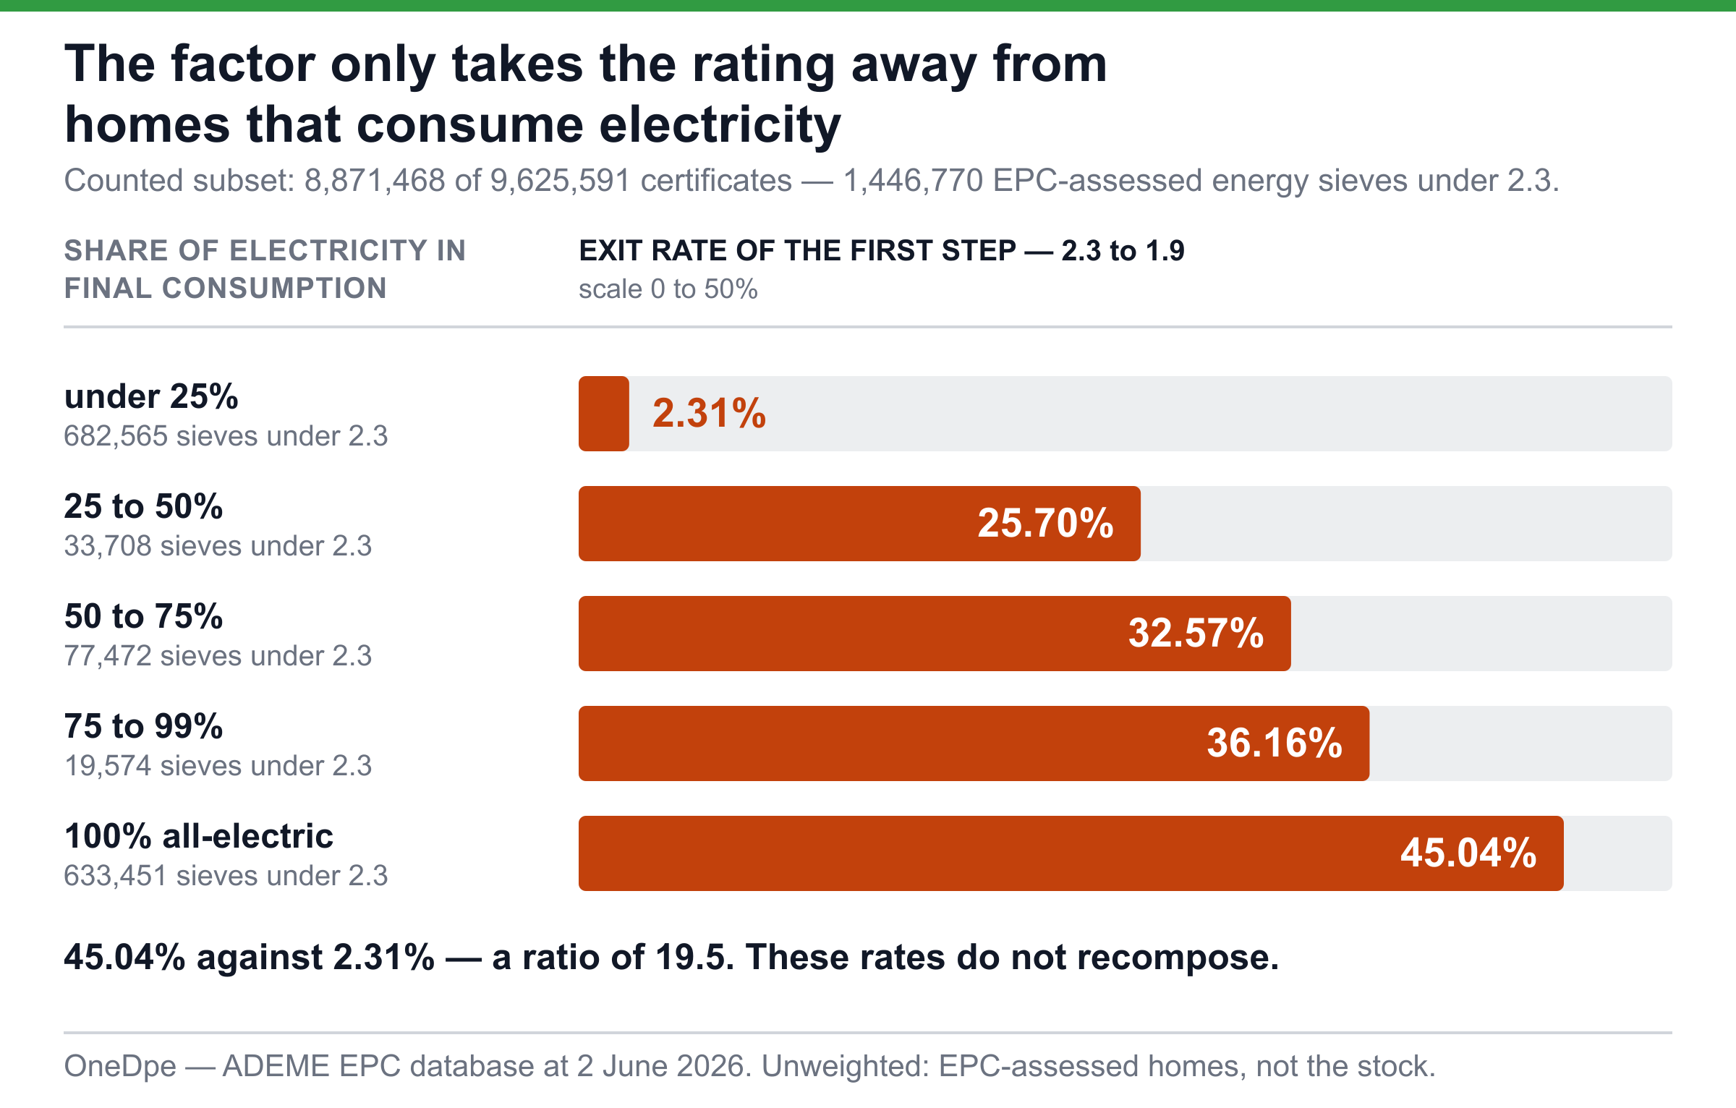Click the 'Share of electricity in final consumption' header
This screenshot has width=1736, height=1108.
pos(265,269)
